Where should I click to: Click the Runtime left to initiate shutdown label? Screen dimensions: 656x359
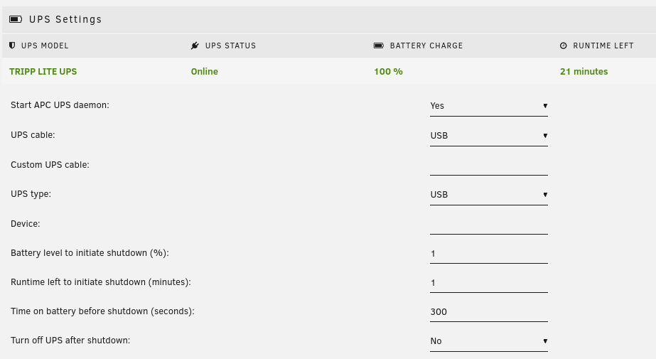pyautogui.click(x=101, y=282)
